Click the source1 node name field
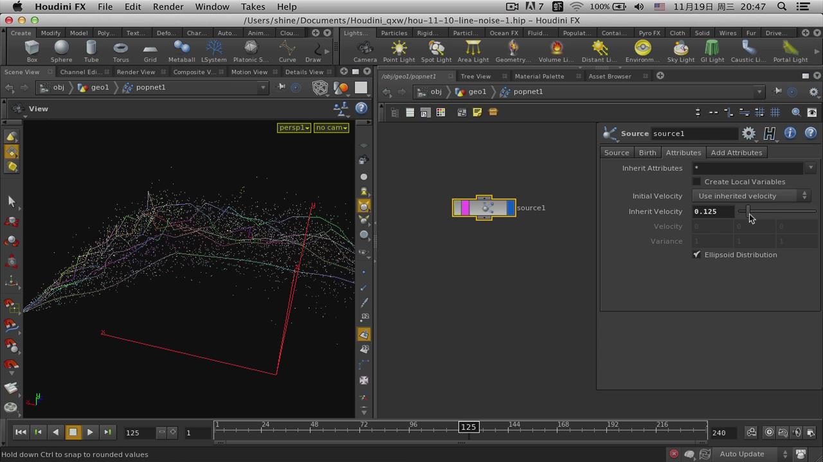Image resolution: width=823 pixels, height=462 pixels. 694,133
